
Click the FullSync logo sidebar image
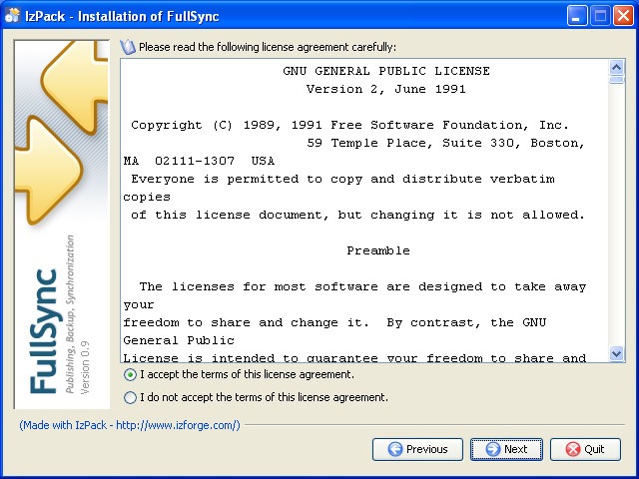62,225
